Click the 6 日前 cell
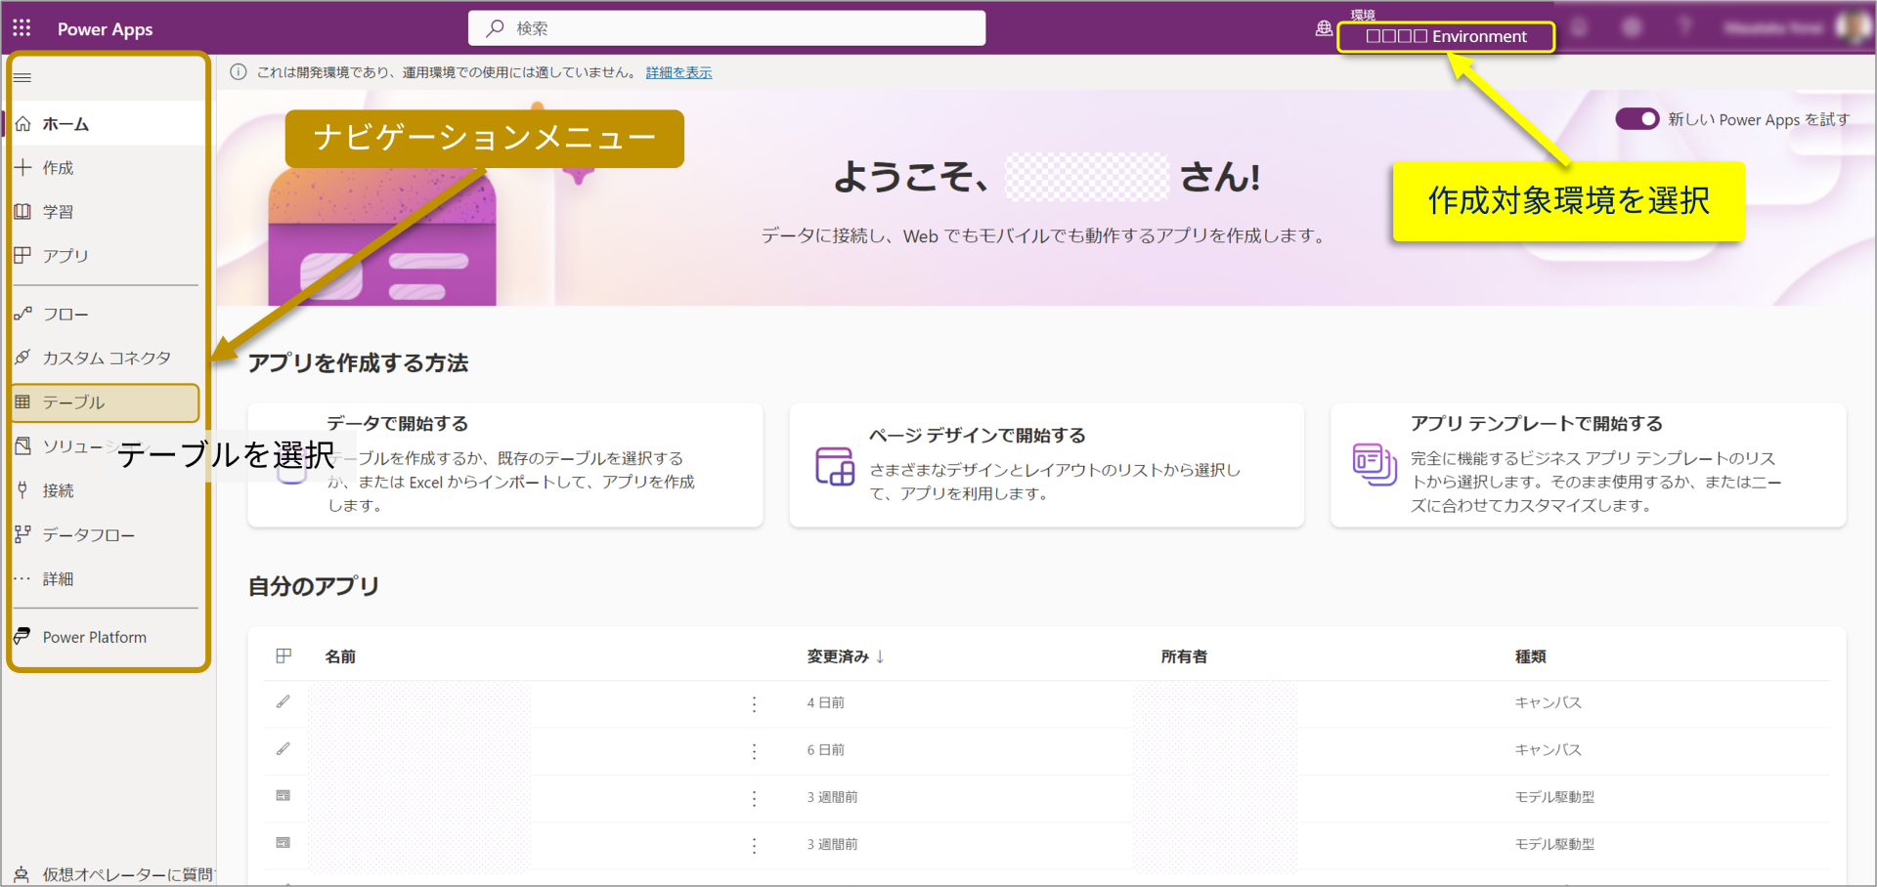Image resolution: width=1877 pixels, height=887 pixels. pos(825,750)
